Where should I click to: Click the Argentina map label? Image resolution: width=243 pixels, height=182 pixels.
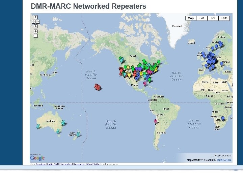162,133
